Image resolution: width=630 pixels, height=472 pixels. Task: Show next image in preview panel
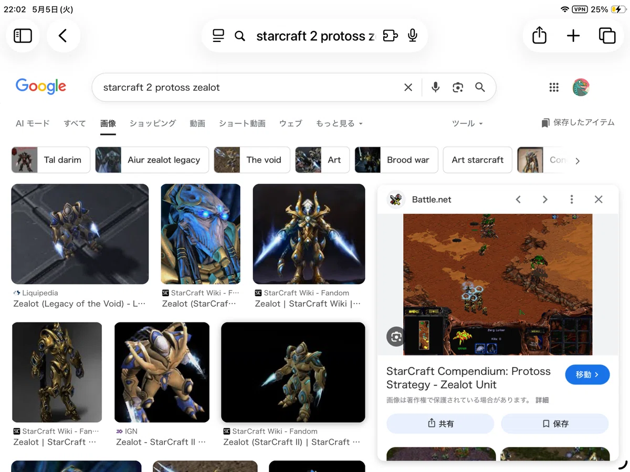tap(545, 199)
